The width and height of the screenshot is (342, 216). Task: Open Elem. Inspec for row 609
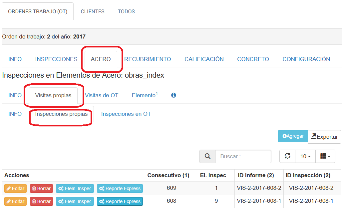pos(75,188)
